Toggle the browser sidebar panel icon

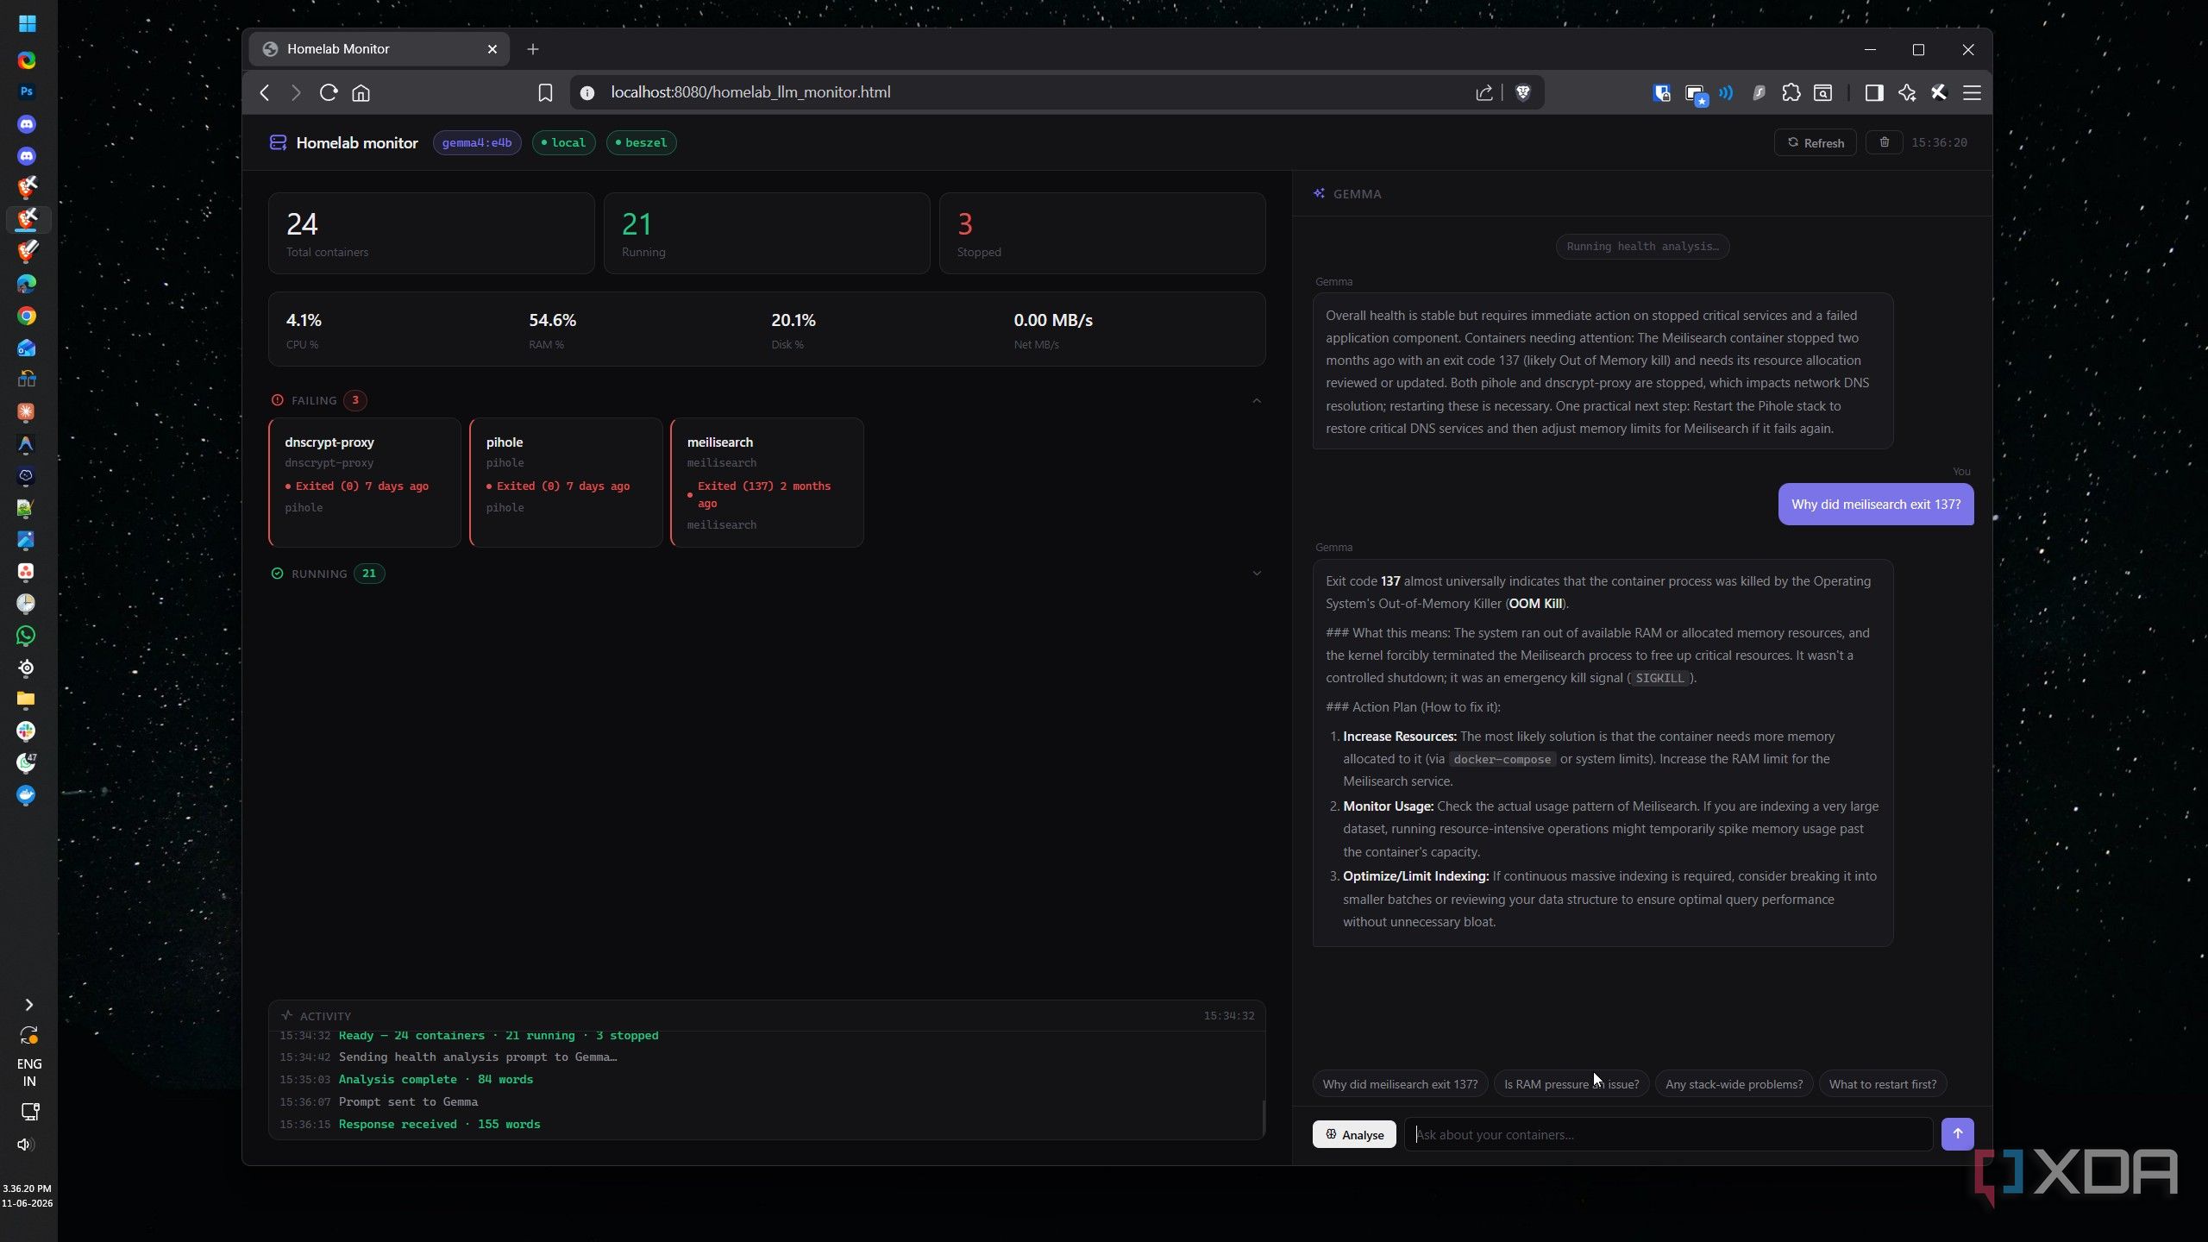[1873, 92]
